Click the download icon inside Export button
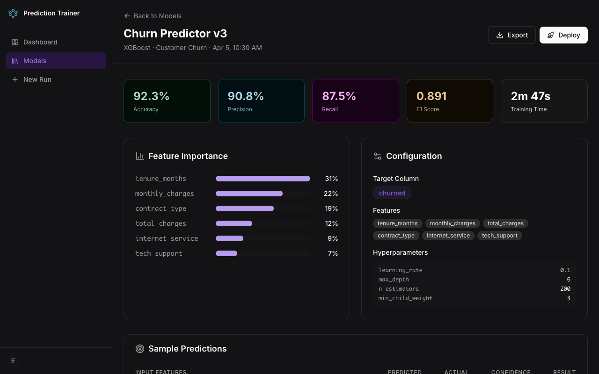 pyautogui.click(x=500, y=35)
